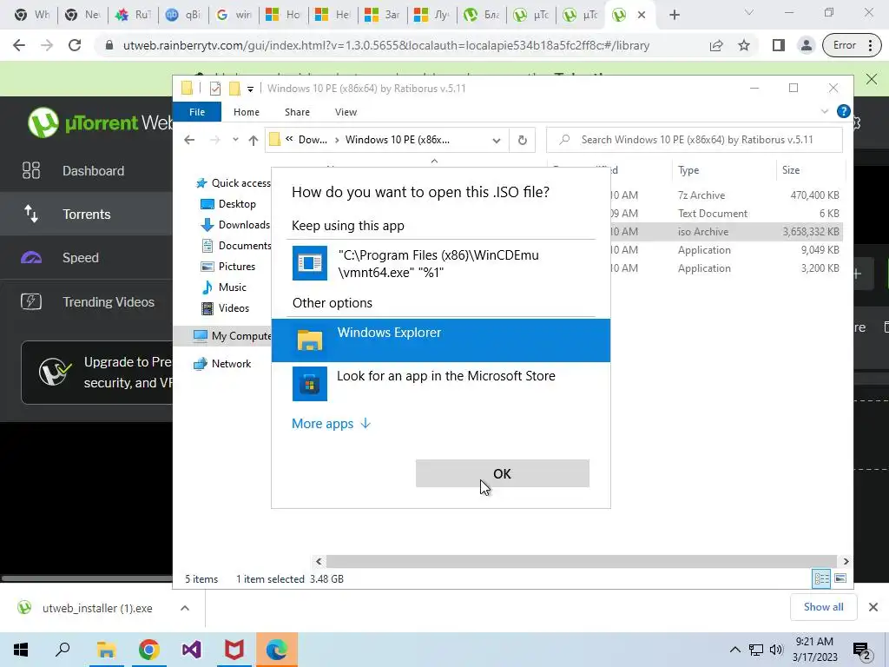Open Desktop in the navigation pane
Screen dimensions: 889x667
(228, 203)
